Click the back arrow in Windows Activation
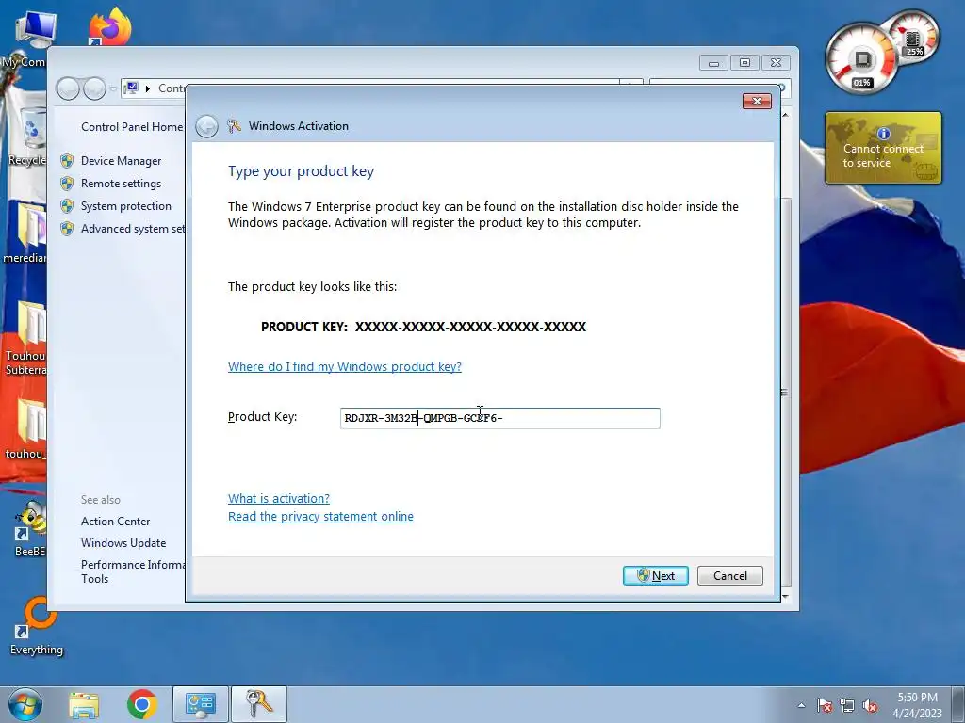Image resolution: width=965 pixels, height=723 pixels. (206, 127)
